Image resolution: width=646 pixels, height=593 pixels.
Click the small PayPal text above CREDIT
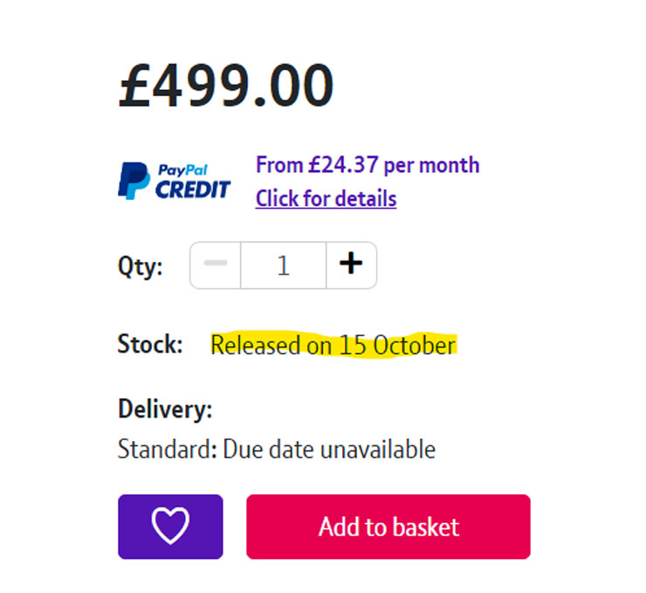click(x=181, y=169)
